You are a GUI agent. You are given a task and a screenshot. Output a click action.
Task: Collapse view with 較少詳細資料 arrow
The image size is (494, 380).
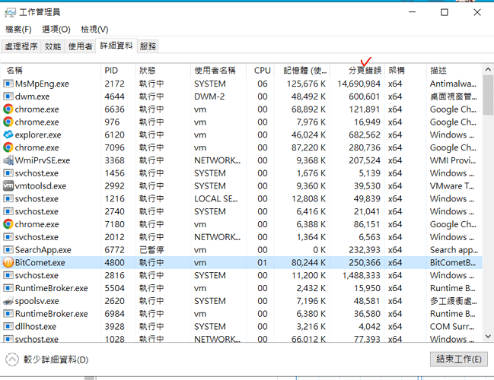(x=13, y=359)
